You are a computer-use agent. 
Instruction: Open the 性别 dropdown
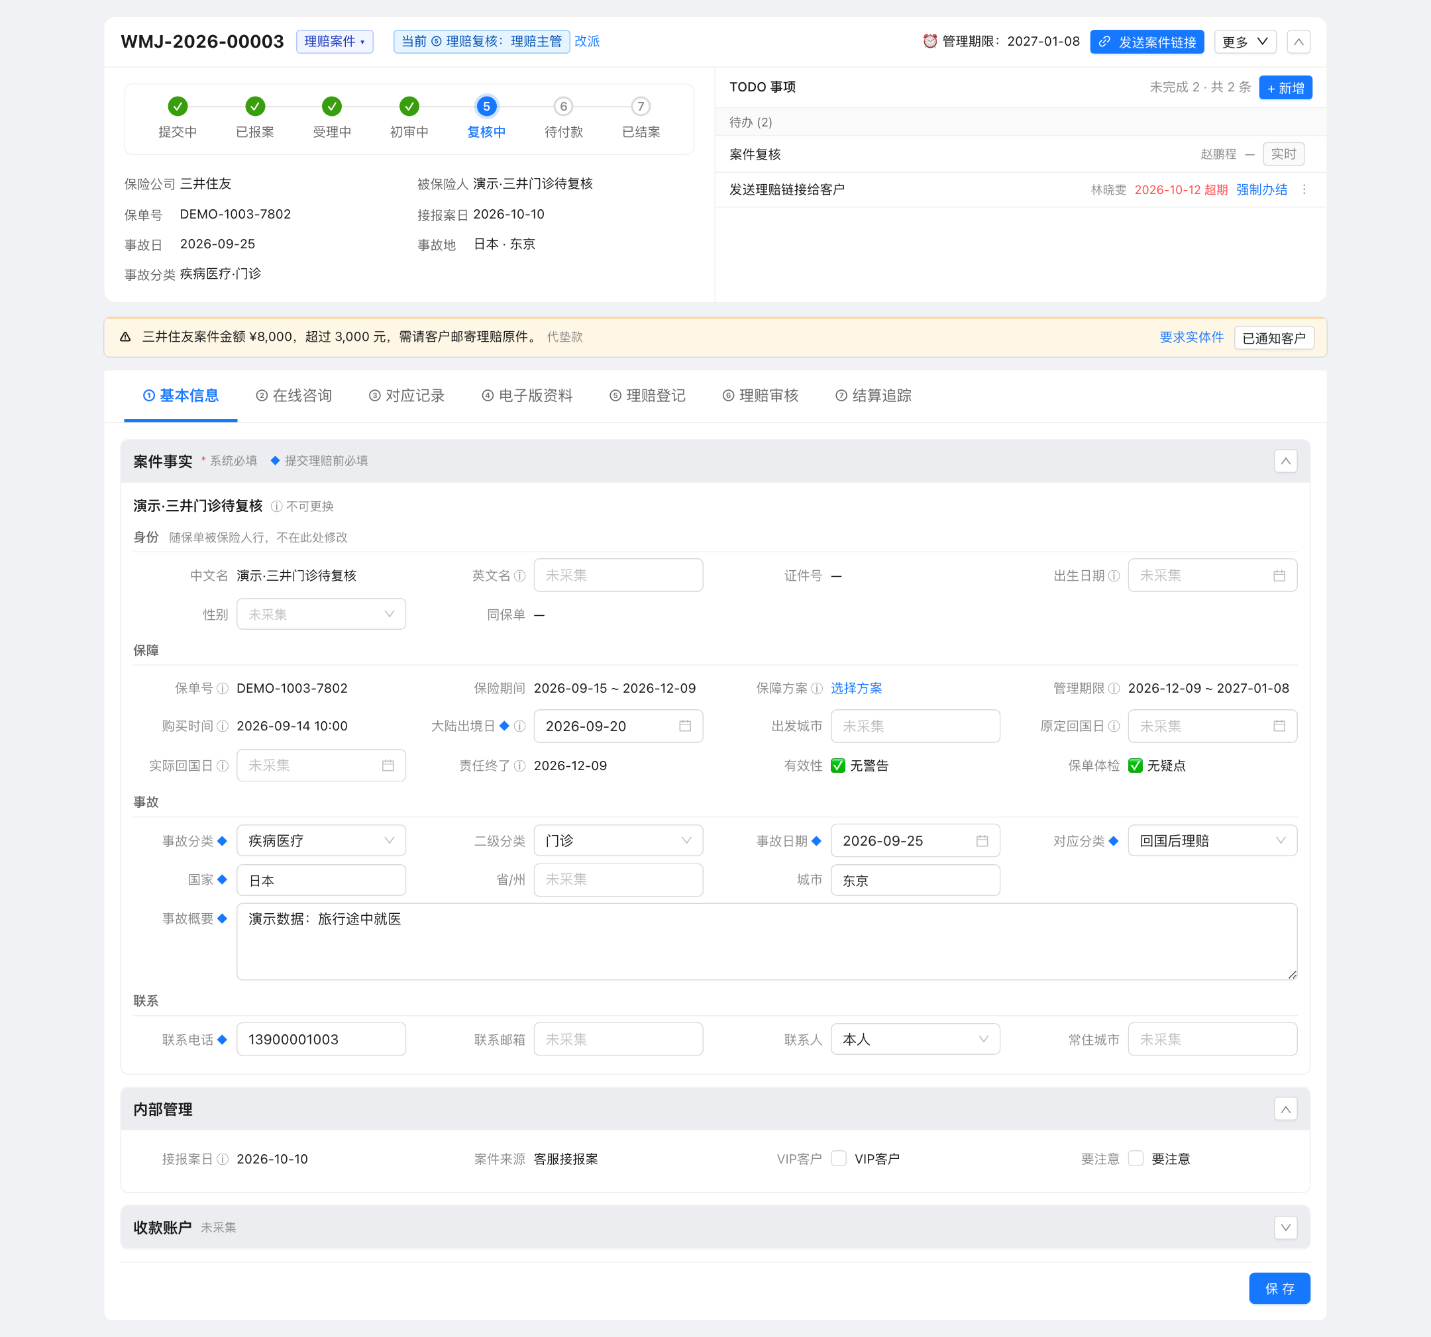click(321, 615)
